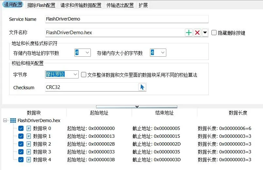This screenshot has width=263, height=170.
Task: Click the 数据长度 column header
Action: [x=238, y=113]
